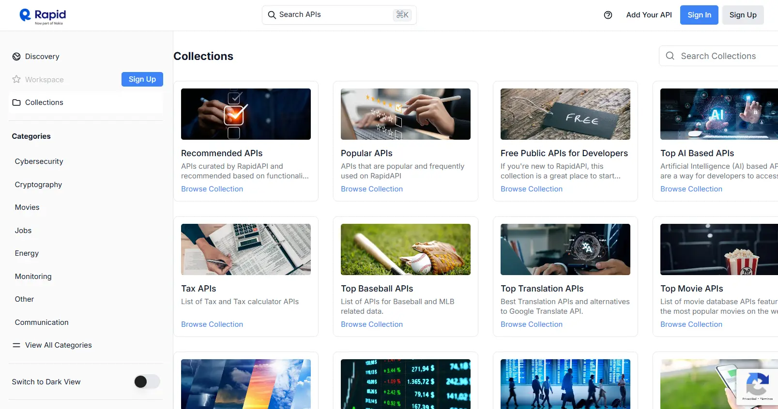778x409 pixels.
Task: Click the View All Categories list icon
Action: (16, 345)
